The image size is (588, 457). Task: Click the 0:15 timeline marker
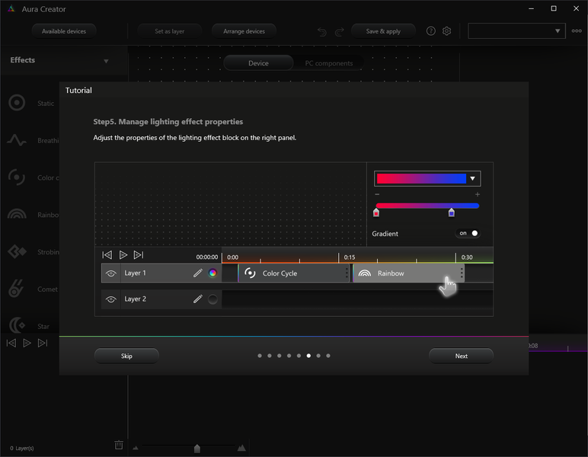[x=349, y=257]
